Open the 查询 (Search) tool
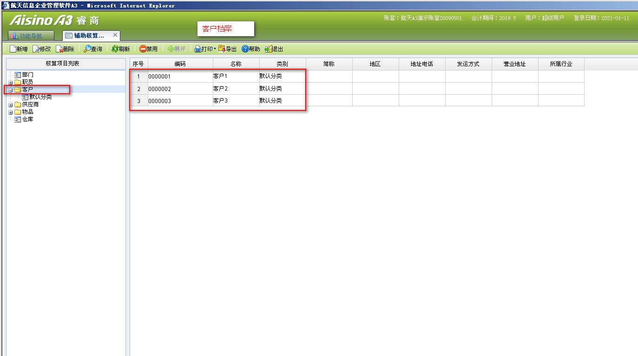This screenshot has height=356, width=638. pyautogui.click(x=87, y=49)
